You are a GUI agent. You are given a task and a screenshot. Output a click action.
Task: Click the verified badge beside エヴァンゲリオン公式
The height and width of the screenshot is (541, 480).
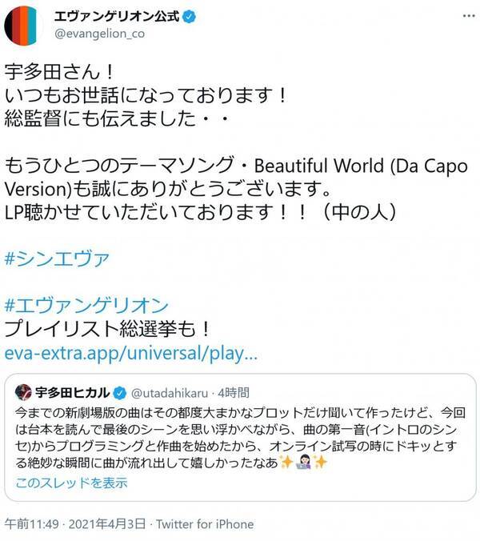coord(189,17)
